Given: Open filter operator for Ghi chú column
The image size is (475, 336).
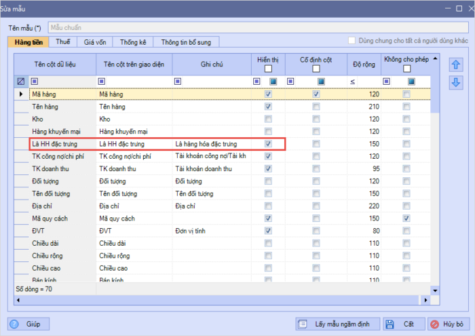Looking at the screenshot, I should tap(178, 81).
